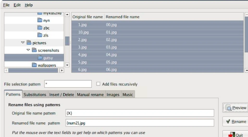Select the wallpapers folder label
248x137 pixels.
pos(47,65)
